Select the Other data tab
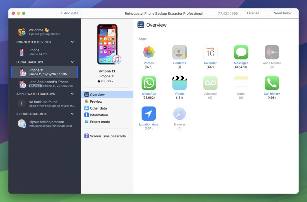307x202 pixels. [98, 108]
